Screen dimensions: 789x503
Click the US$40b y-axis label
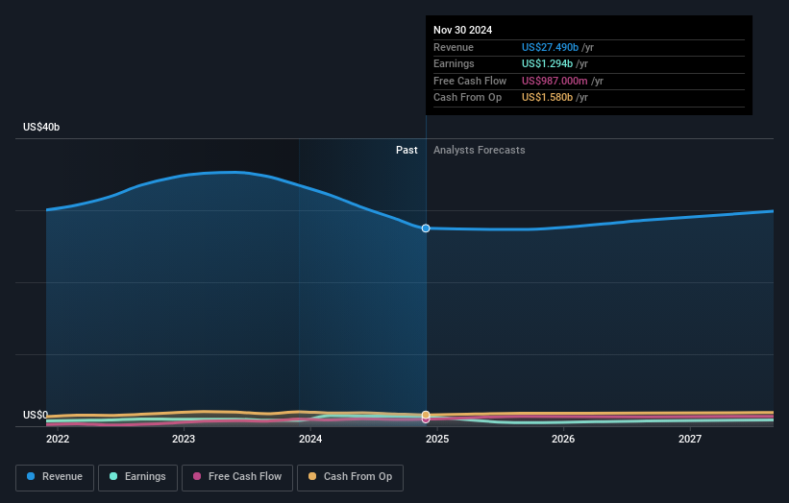(x=41, y=127)
